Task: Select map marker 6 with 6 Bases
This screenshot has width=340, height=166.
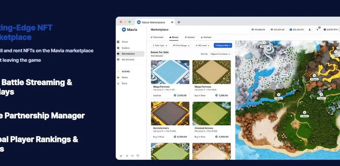Action: tap(314, 78)
